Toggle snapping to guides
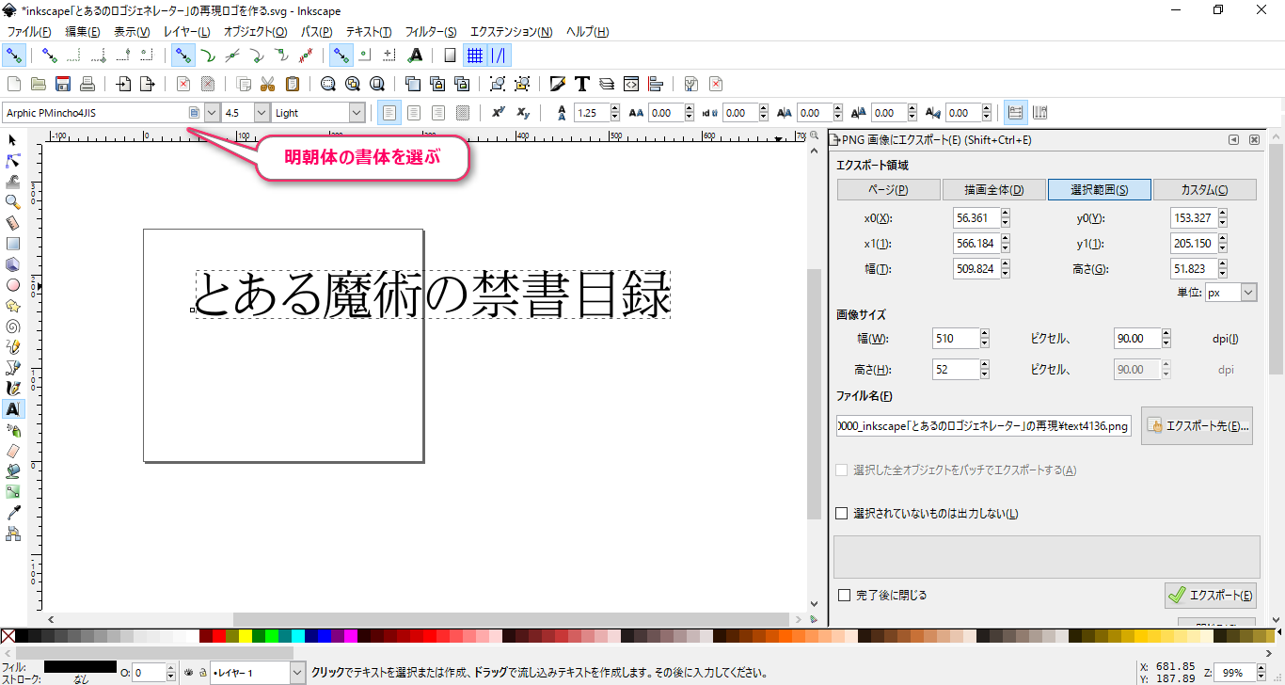The height and width of the screenshot is (685, 1285). (x=500, y=56)
